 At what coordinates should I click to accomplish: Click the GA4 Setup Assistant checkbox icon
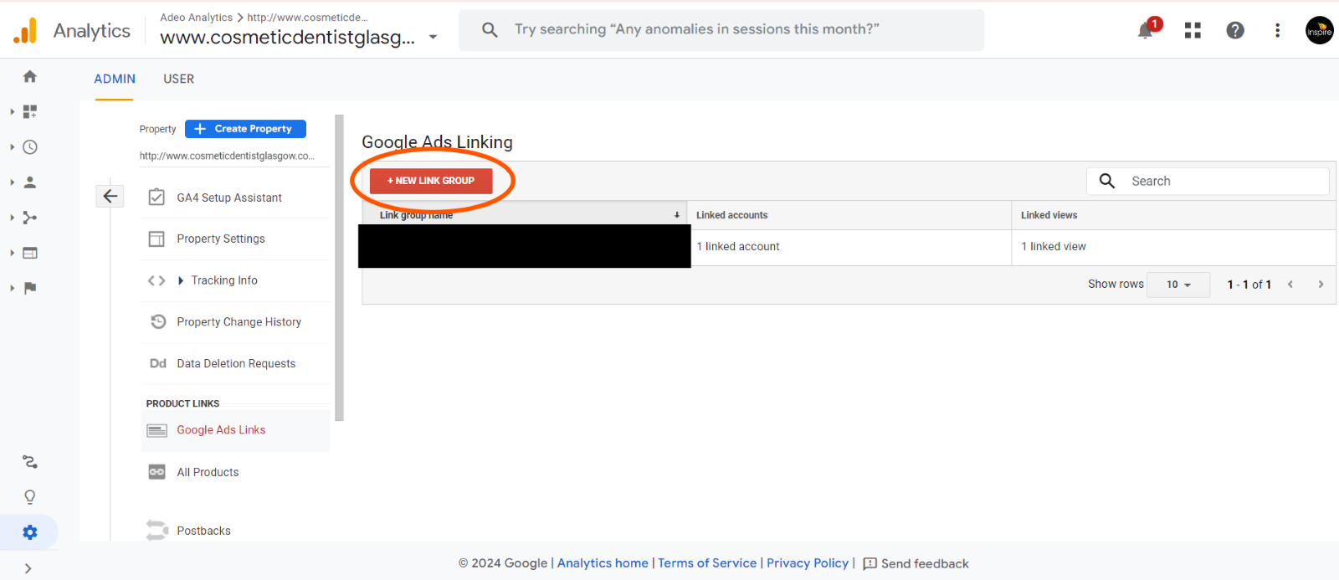coord(156,198)
